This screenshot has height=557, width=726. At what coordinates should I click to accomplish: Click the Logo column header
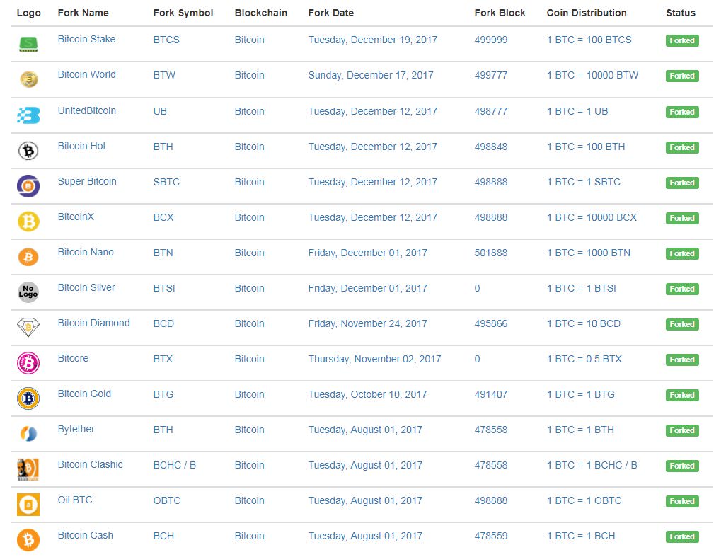(29, 13)
